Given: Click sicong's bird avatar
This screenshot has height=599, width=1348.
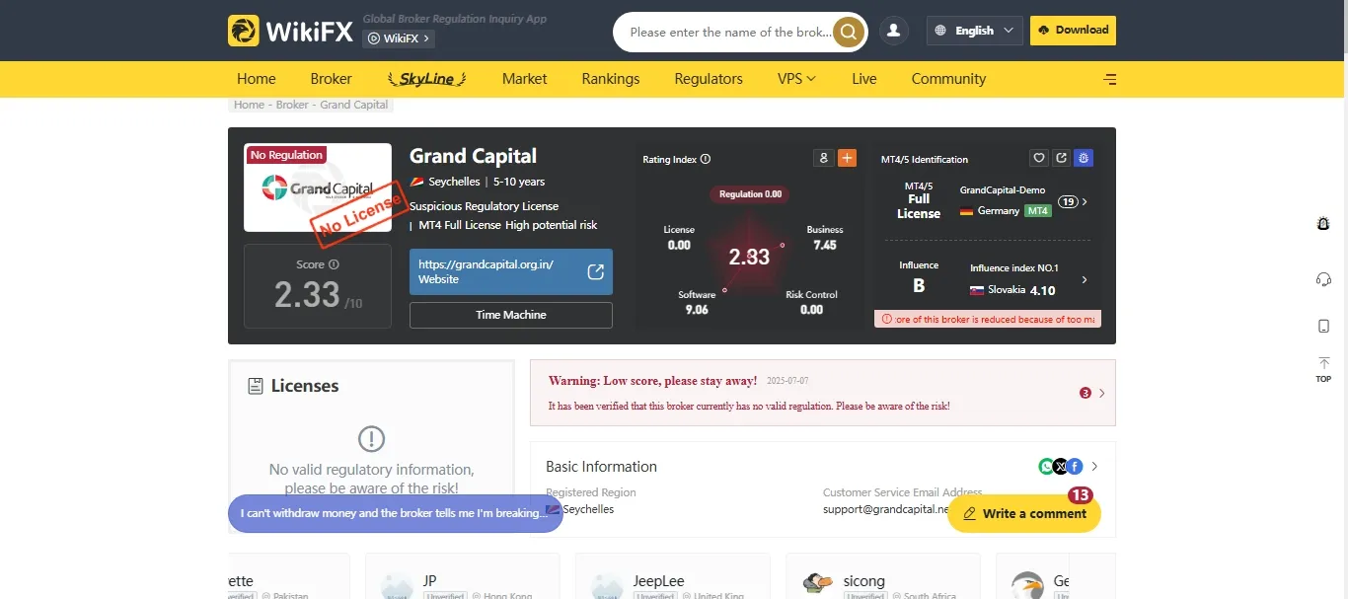Looking at the screenshot, I should (x=817, y=585).
